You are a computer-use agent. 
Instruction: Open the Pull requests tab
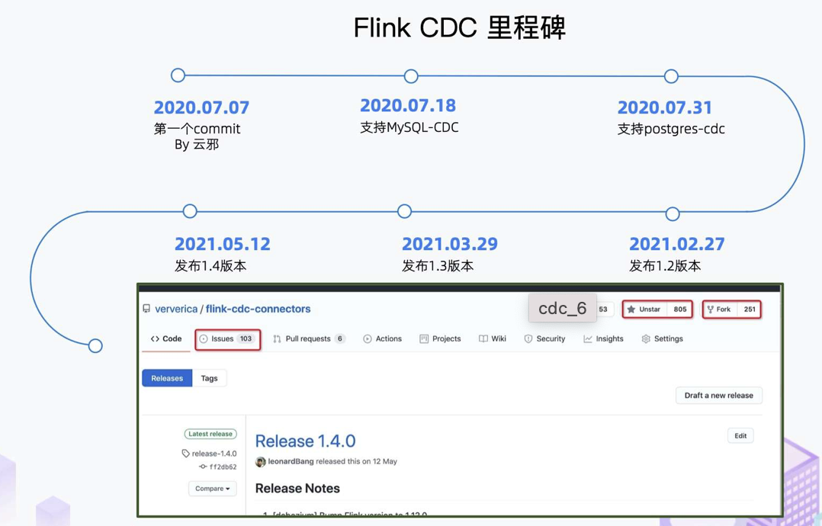pyautogui.click(x=309, y=339)
